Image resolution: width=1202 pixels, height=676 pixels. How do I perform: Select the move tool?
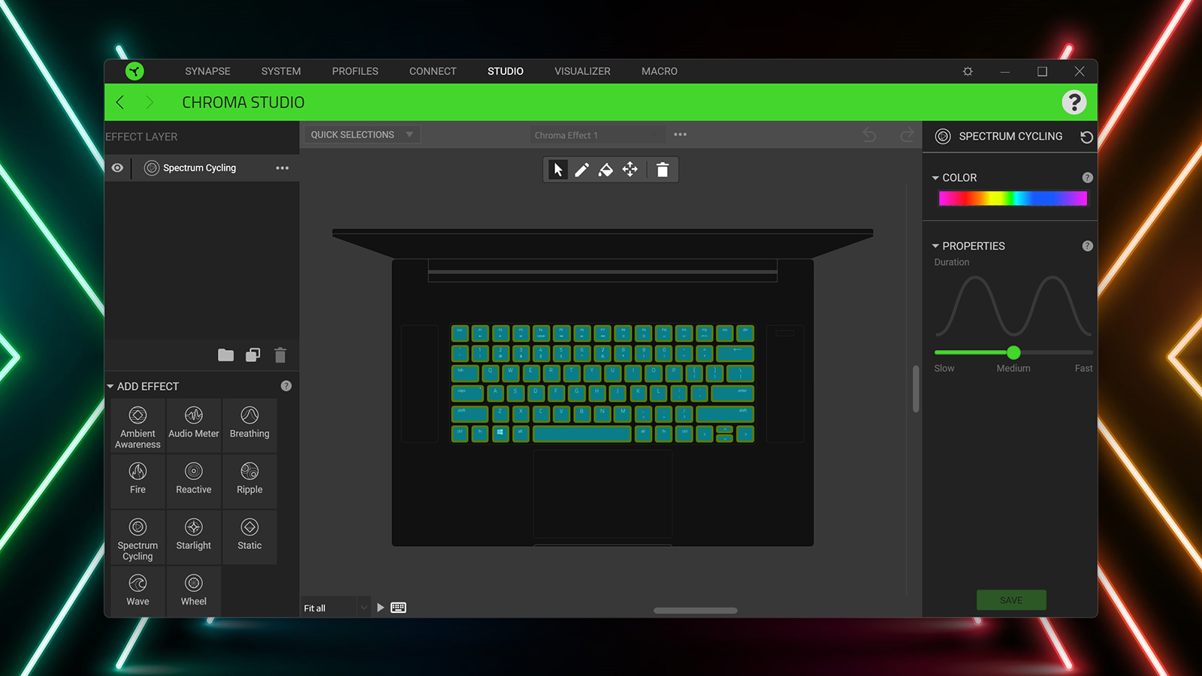point(630,170)
